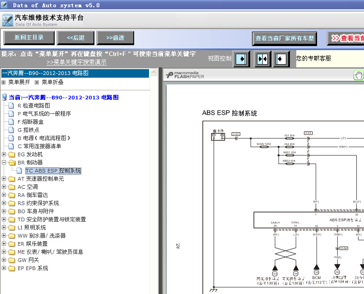Click the 返回主目录 button
The height and width of the screenshot is (294, 364).
coord(29,37)
